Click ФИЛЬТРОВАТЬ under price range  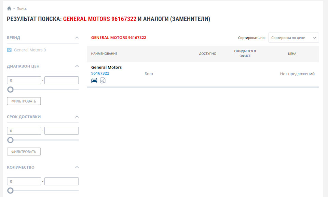tap(24, 101)
